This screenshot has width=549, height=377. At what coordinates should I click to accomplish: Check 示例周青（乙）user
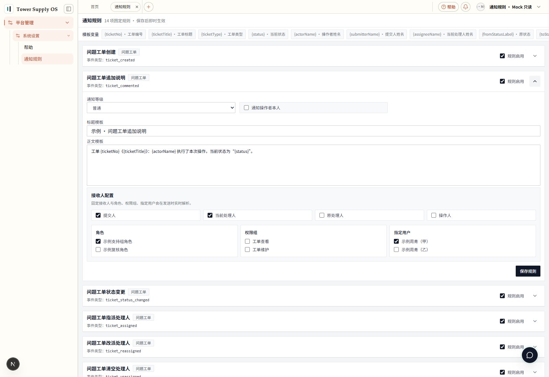click(x=396, y=250)
